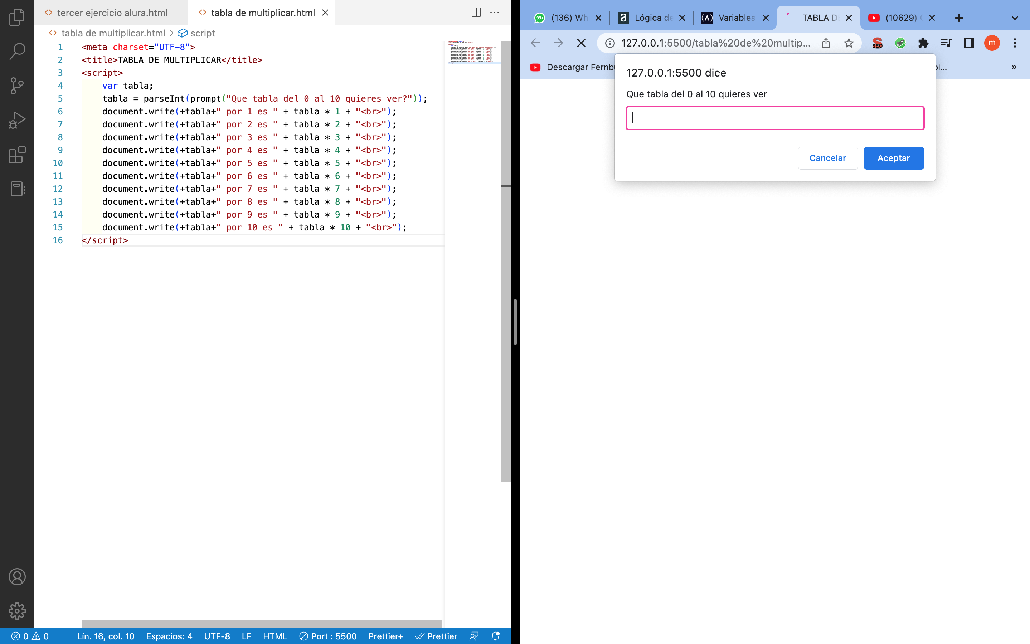
Task: Go forward in Chrome
Action: click(x=558, y=43)
